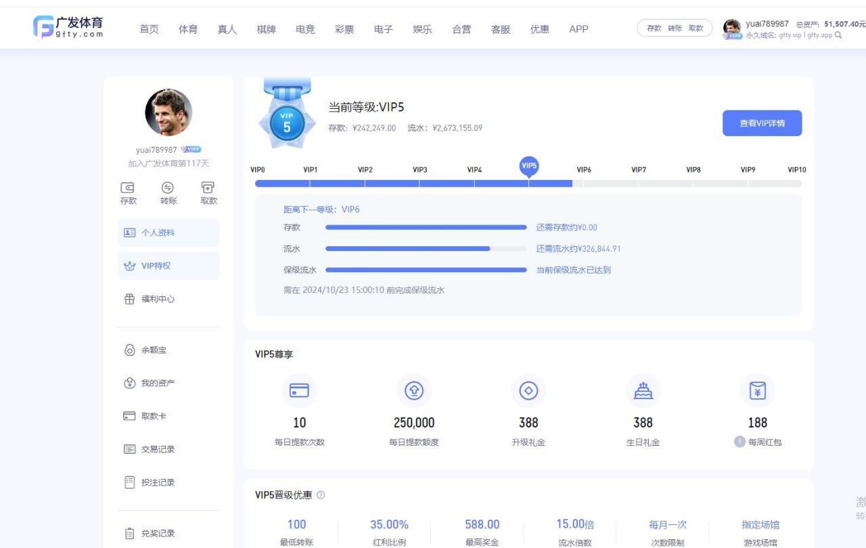The height and width of the screenshot is (548, 866).
Task: Click the 取款 withdraw icon in sidebar
Action: tap(208, 188)
